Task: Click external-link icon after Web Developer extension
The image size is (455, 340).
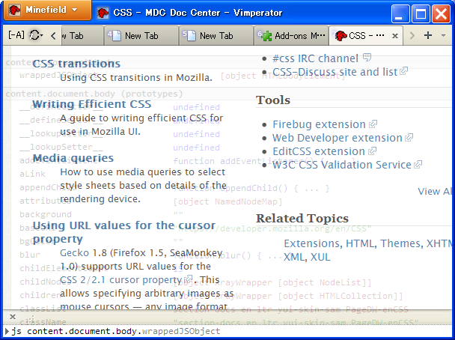Action: click(x=409, y=137)
